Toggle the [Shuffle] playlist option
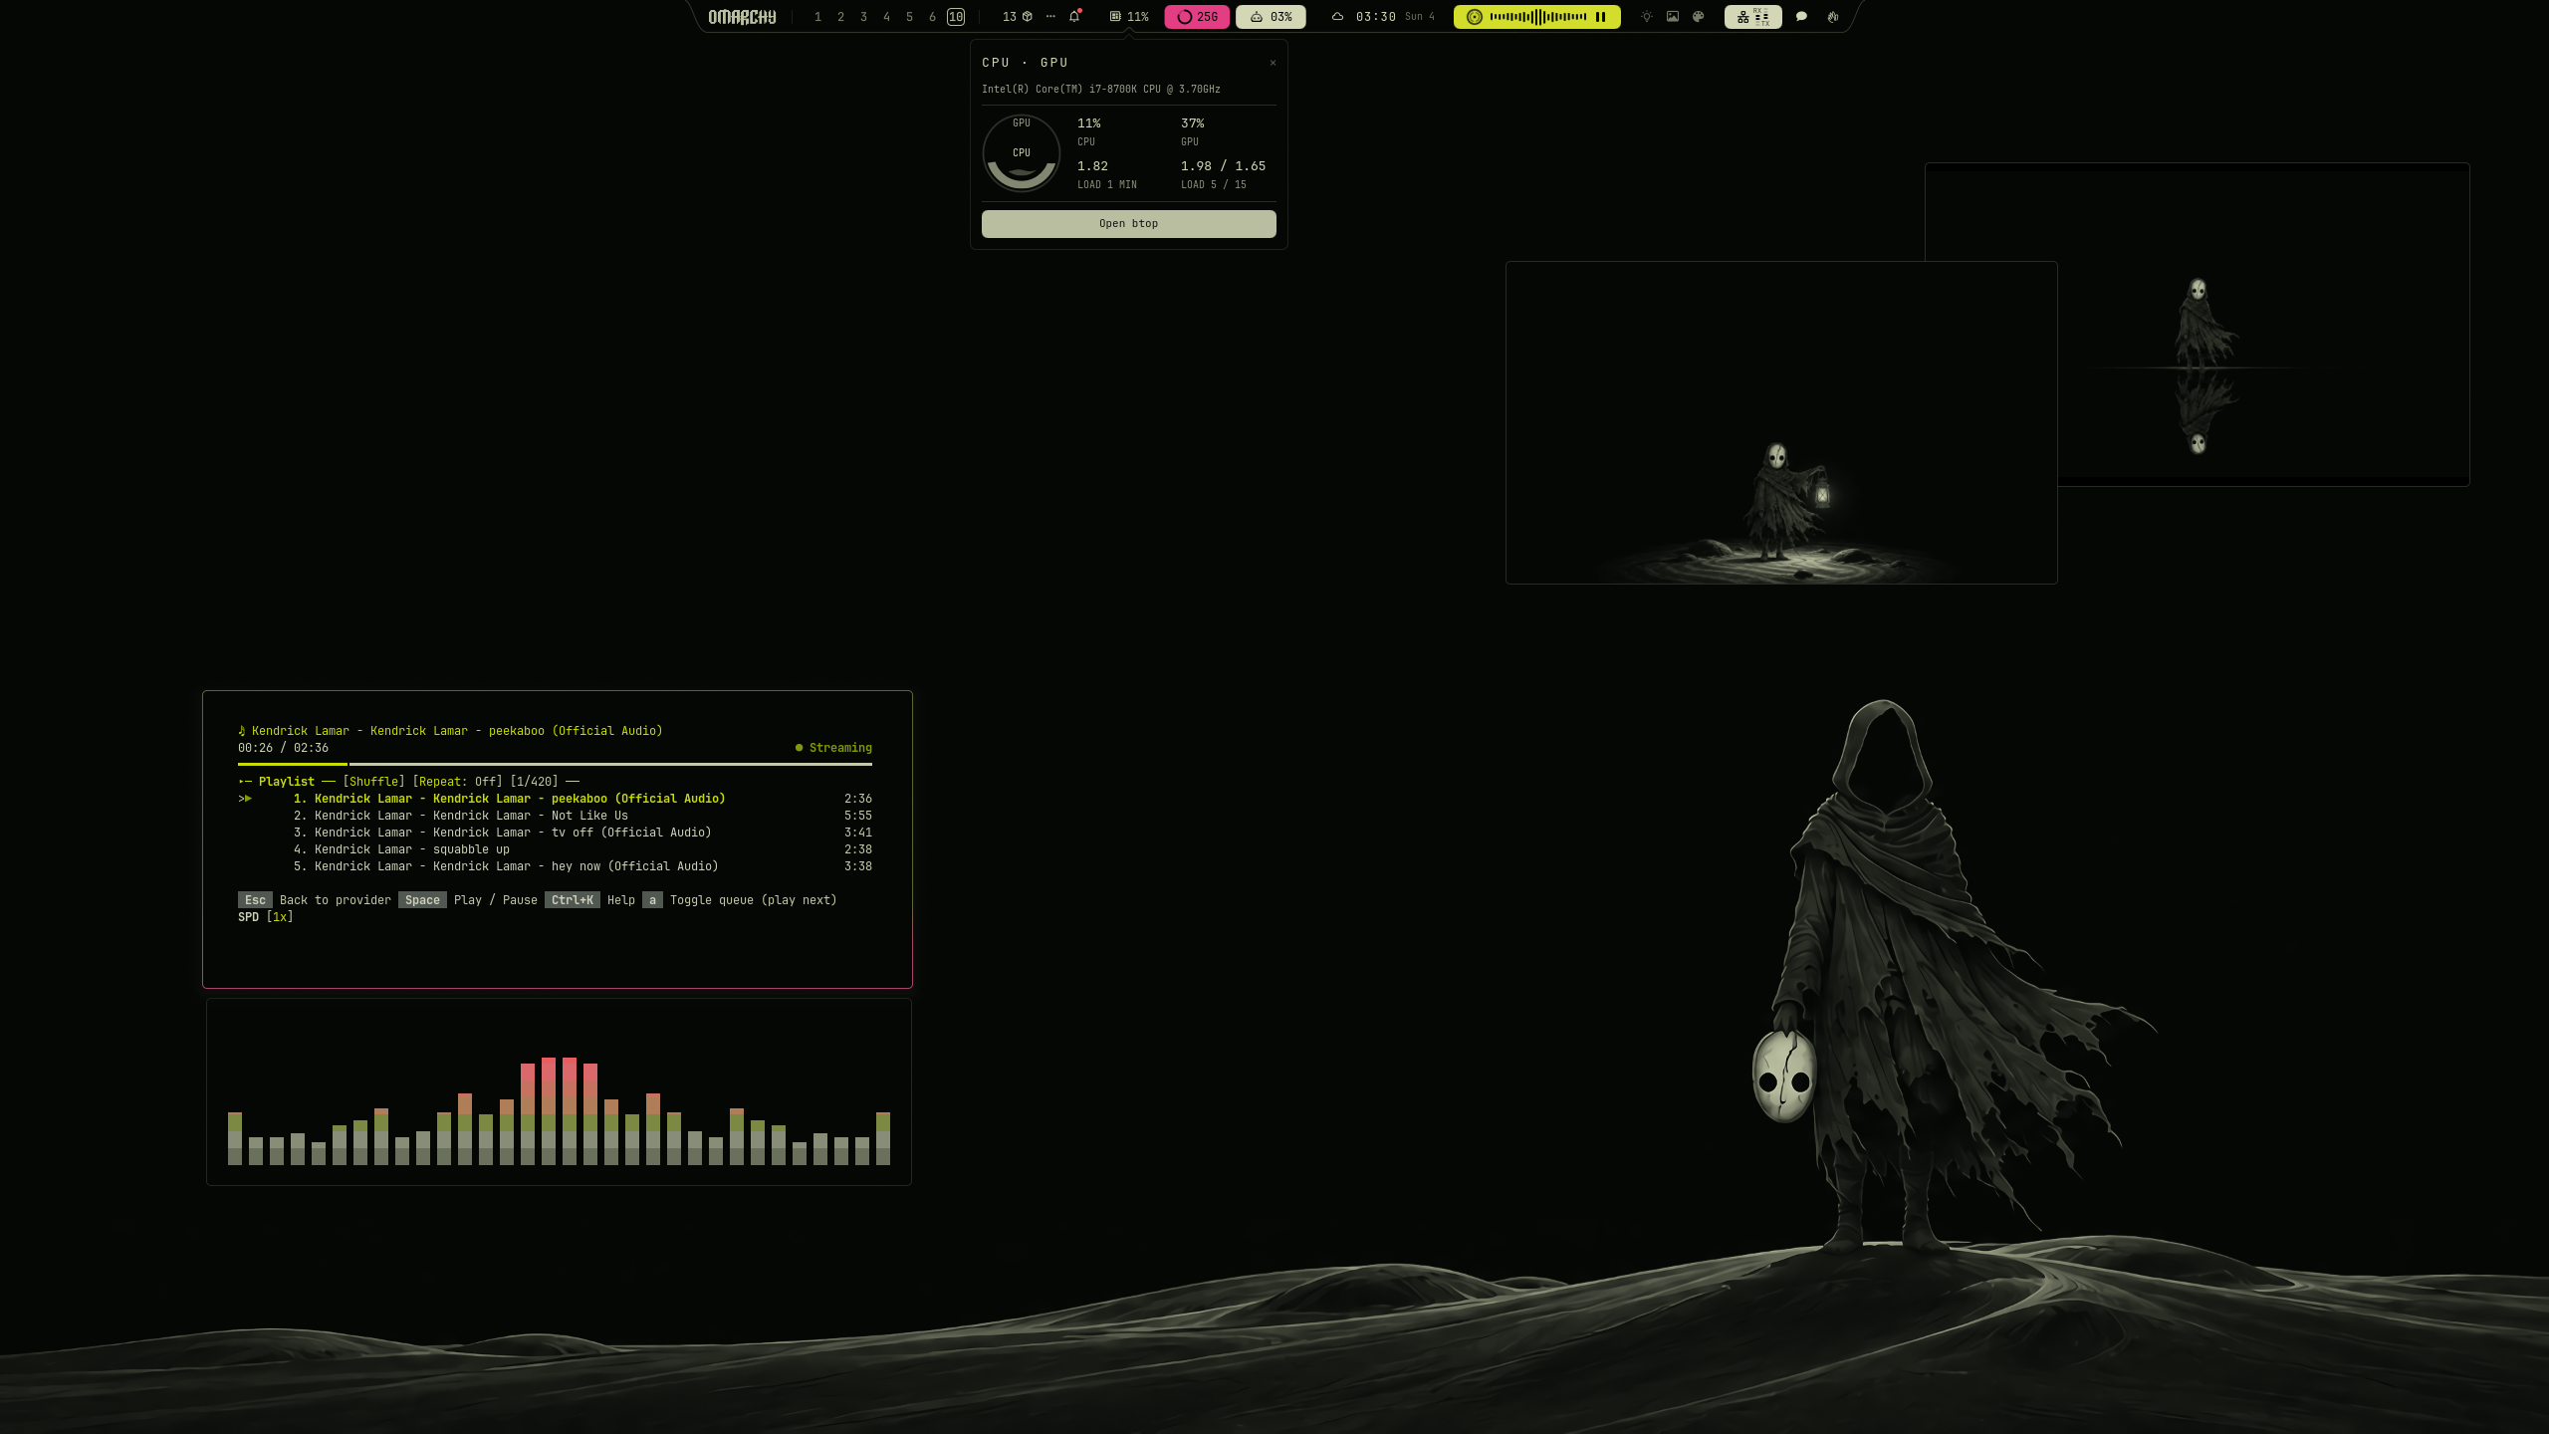The width and height of the screenshot is (2549, 1434). point(373,782)
